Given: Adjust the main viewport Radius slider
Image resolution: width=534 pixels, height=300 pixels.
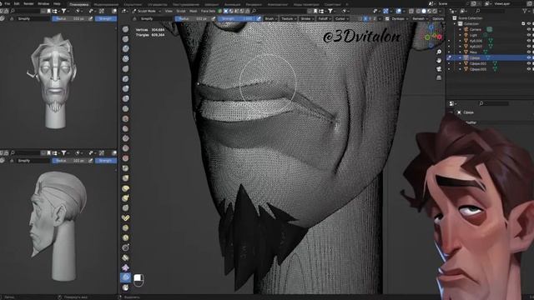Looking at the screenshot, I should pyautogui.click(x=193, y=18).
